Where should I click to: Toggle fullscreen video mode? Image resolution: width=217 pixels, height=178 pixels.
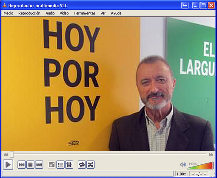point(51,165)
